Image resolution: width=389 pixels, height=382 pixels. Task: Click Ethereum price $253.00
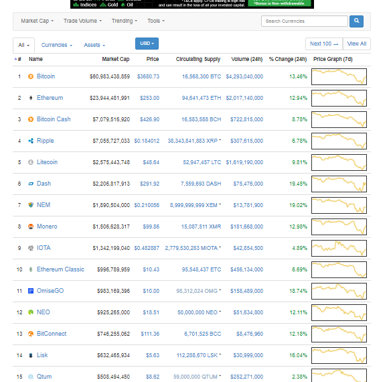coord(149,98)
